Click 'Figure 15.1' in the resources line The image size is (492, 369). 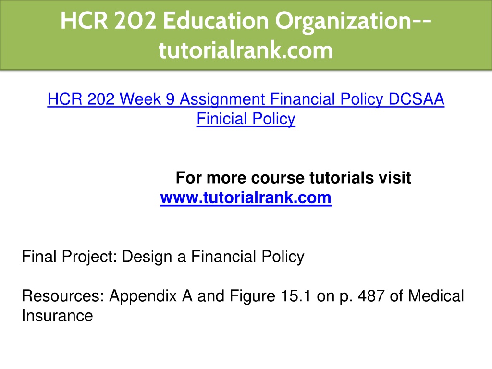pos(271,296)
